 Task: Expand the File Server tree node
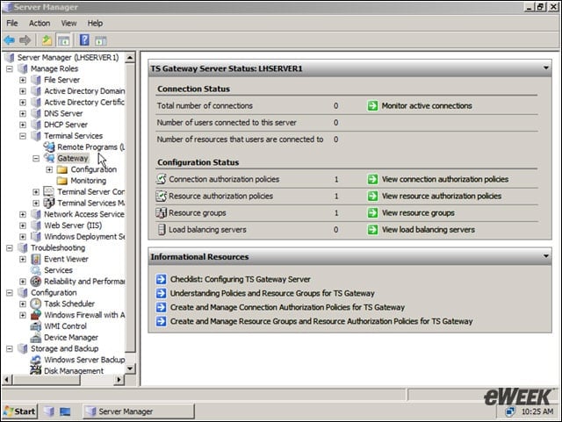23,80
